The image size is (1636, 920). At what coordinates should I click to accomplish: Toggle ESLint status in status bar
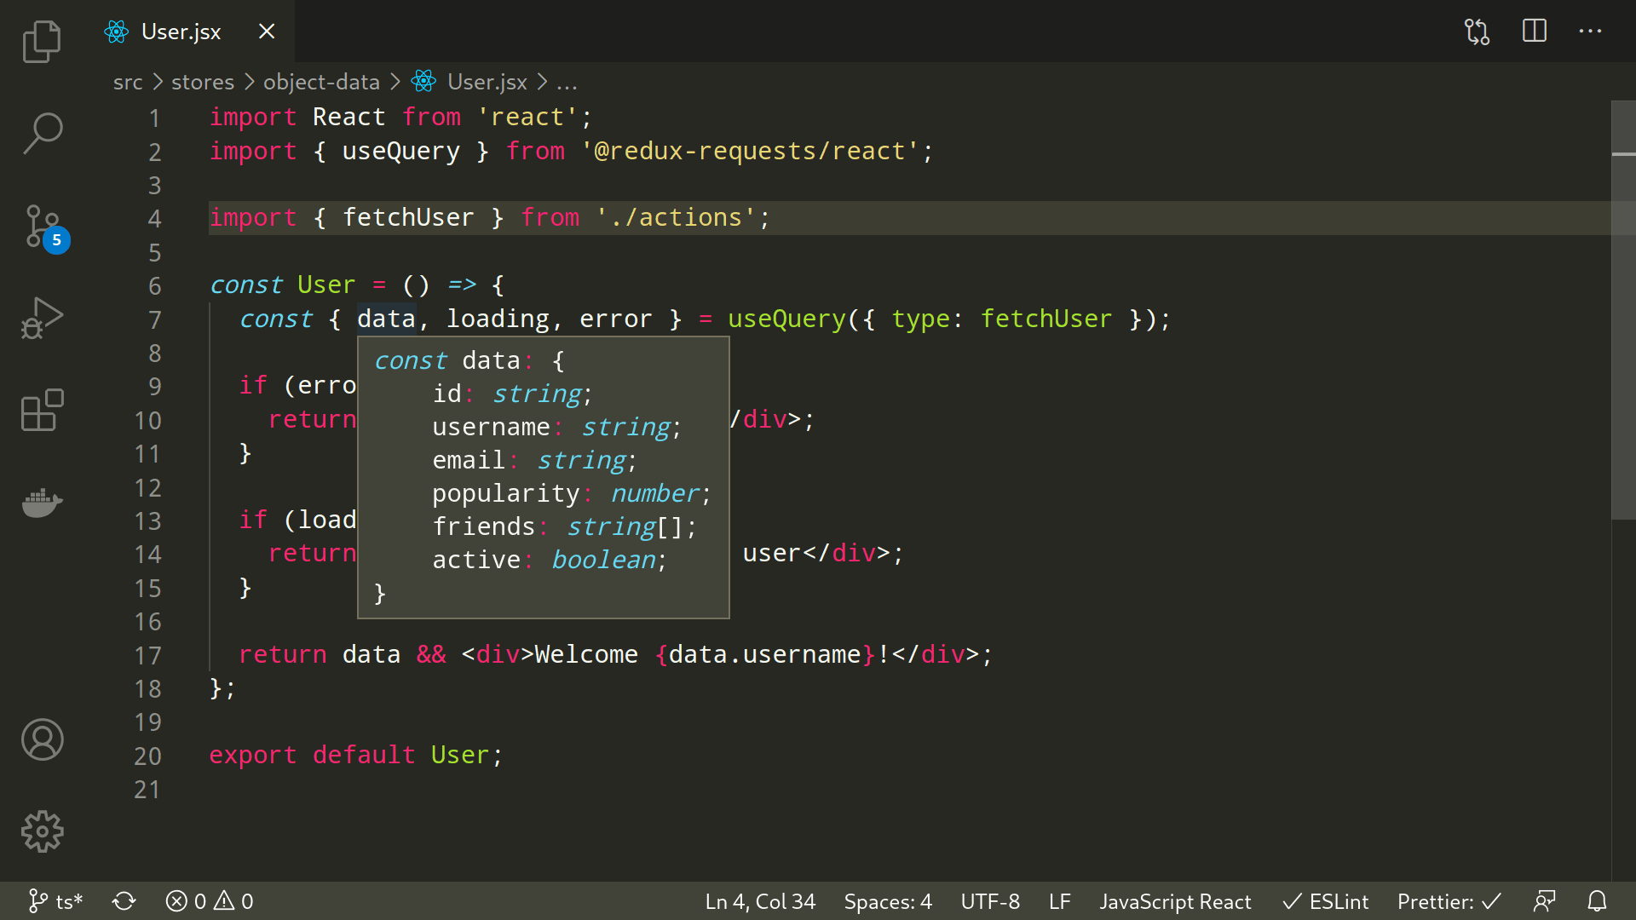(1326, 901)
